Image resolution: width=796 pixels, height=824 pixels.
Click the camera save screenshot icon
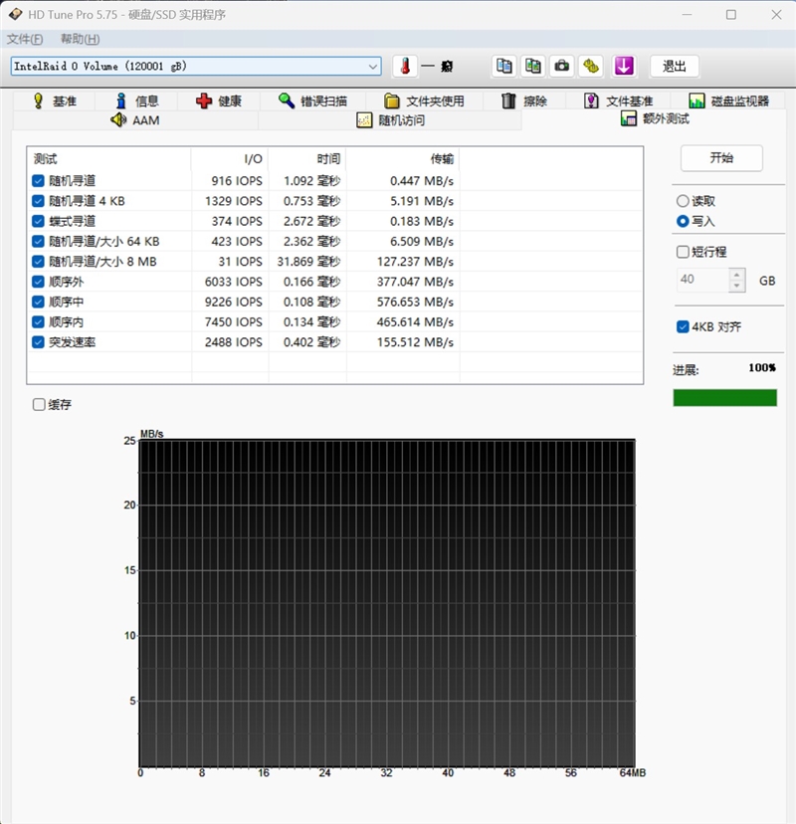tap(561, 67)
